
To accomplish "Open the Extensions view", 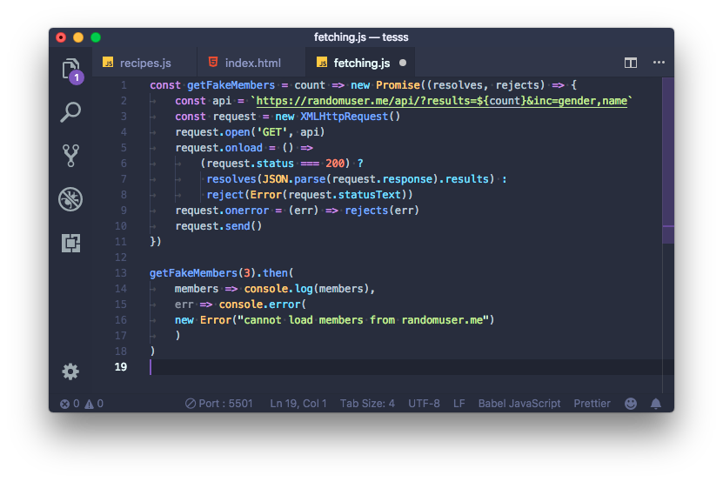I will click(70, 243).
